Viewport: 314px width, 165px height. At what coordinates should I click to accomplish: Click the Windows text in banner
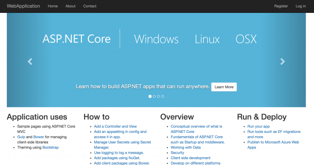tap(156, 39)
